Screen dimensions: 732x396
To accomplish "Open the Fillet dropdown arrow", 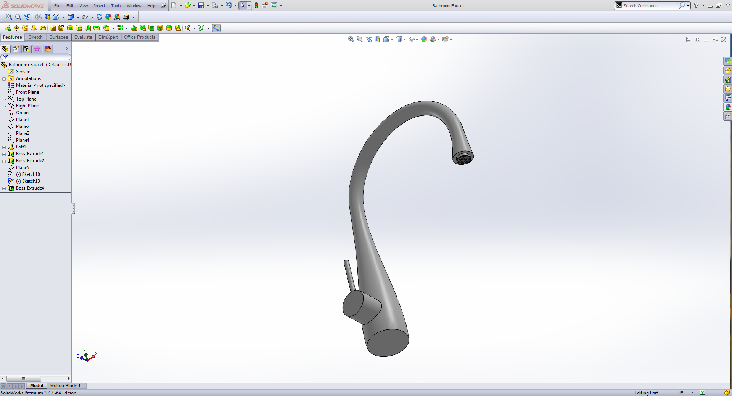I will tap(113, 28).
